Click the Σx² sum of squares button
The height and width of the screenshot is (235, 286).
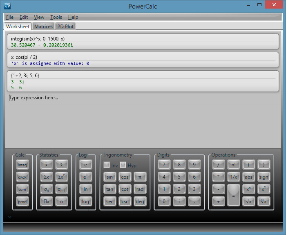coord(61,177)
